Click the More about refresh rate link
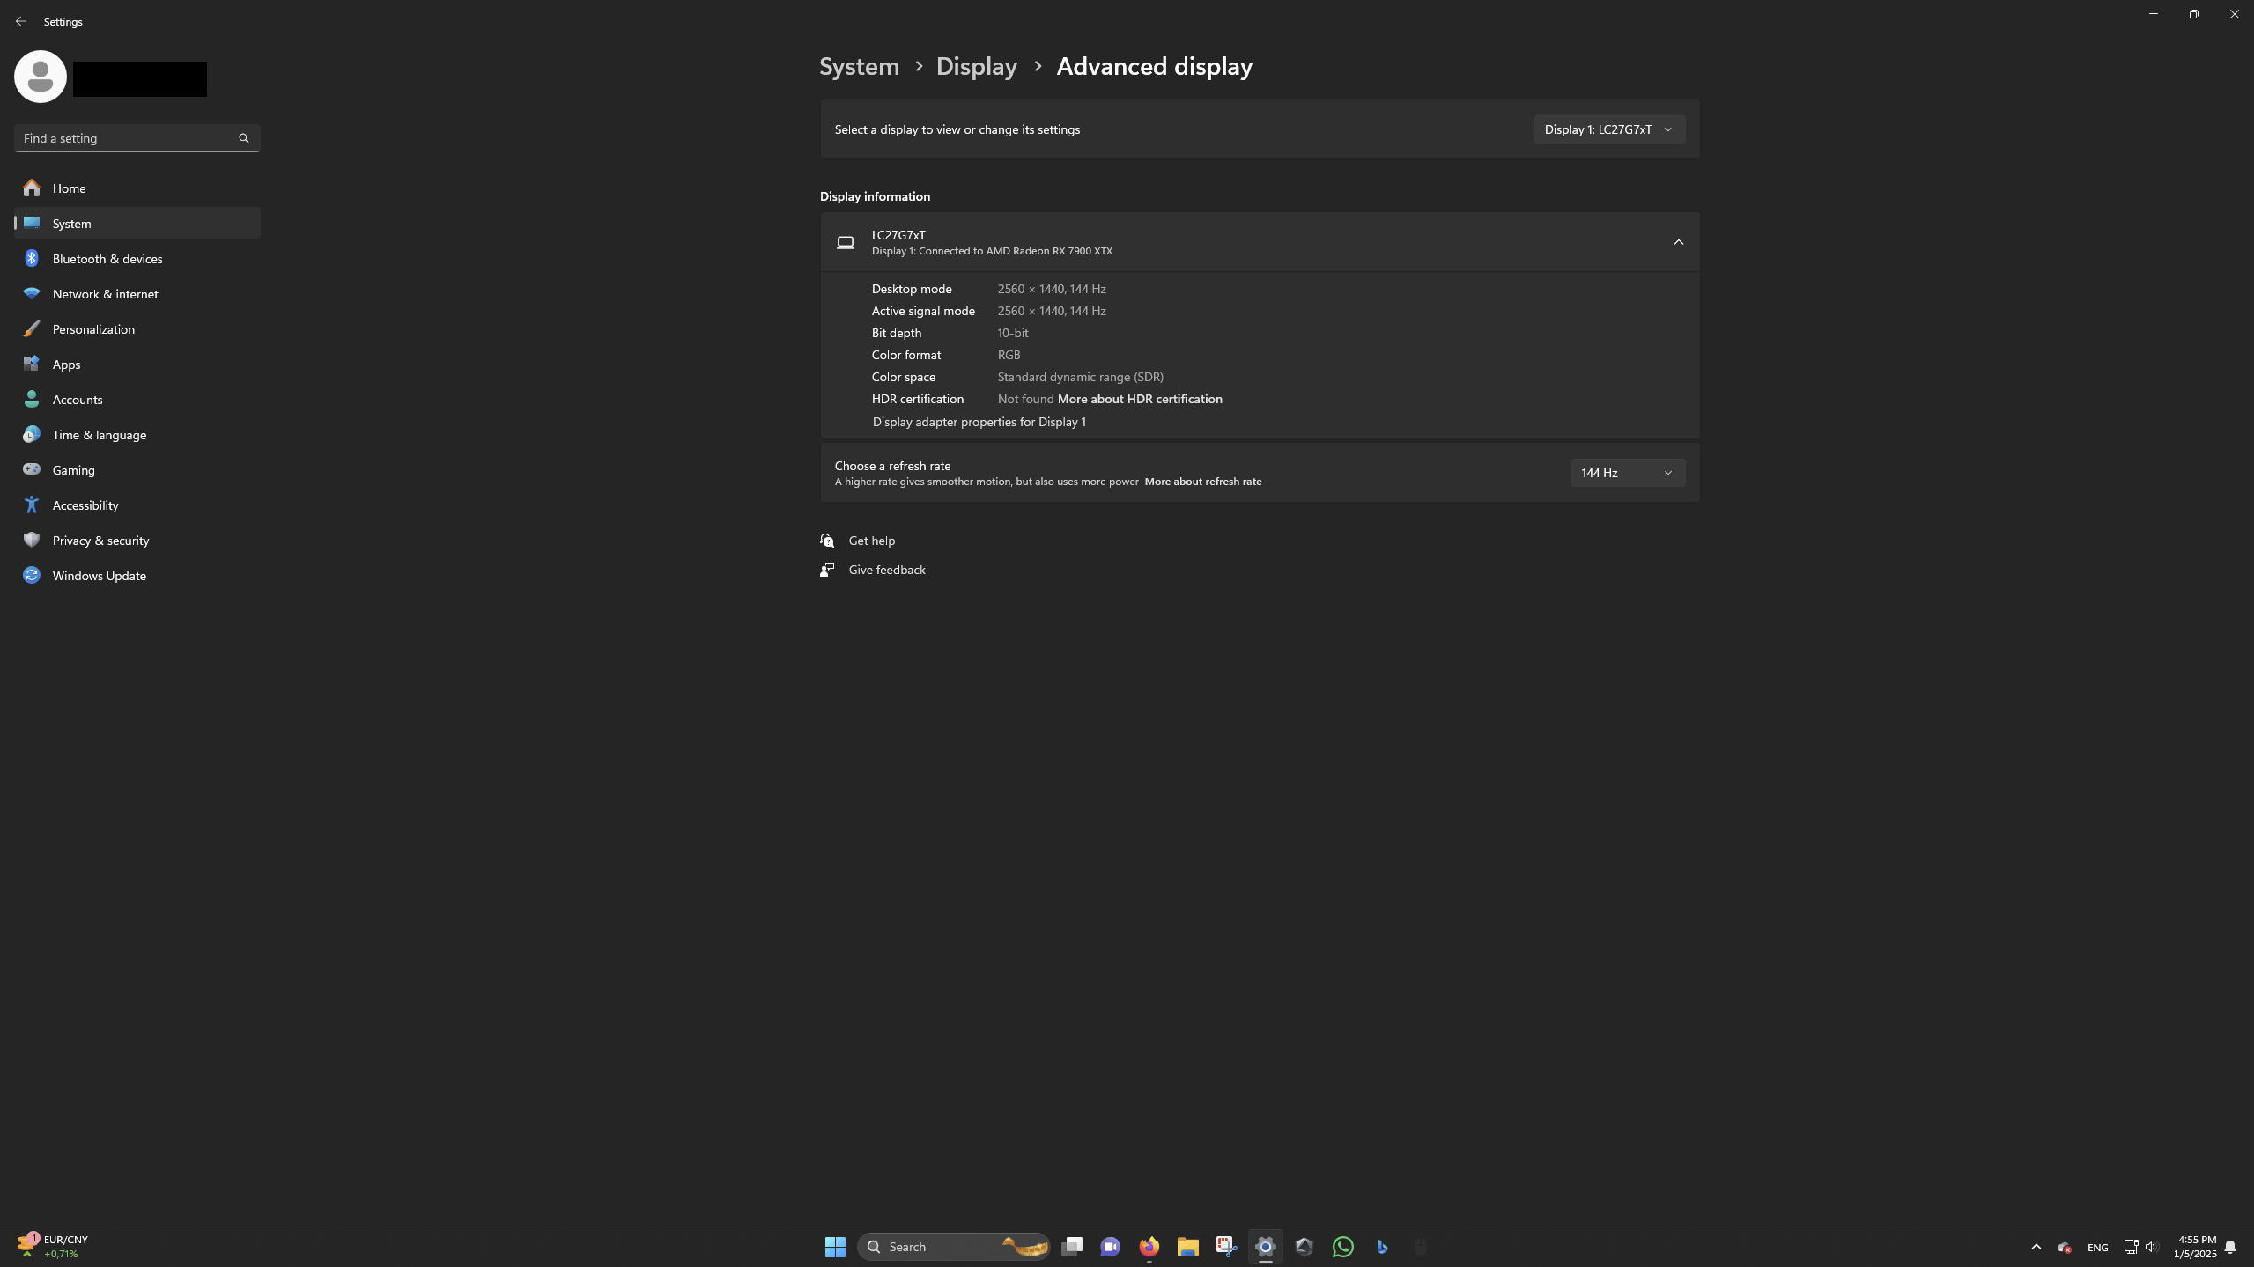The width and height of the screenshot is (2254, 1267). pos(1202,482)
